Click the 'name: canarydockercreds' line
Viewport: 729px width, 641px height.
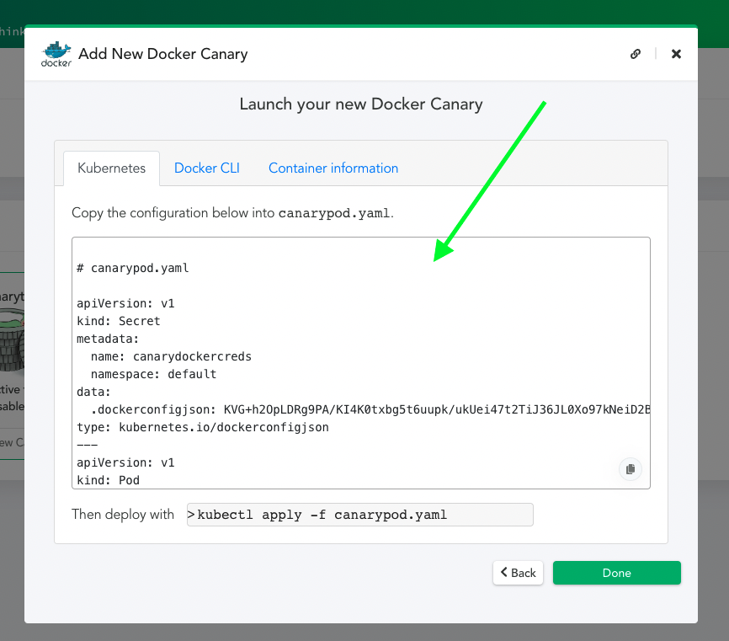tap(171, 356)
